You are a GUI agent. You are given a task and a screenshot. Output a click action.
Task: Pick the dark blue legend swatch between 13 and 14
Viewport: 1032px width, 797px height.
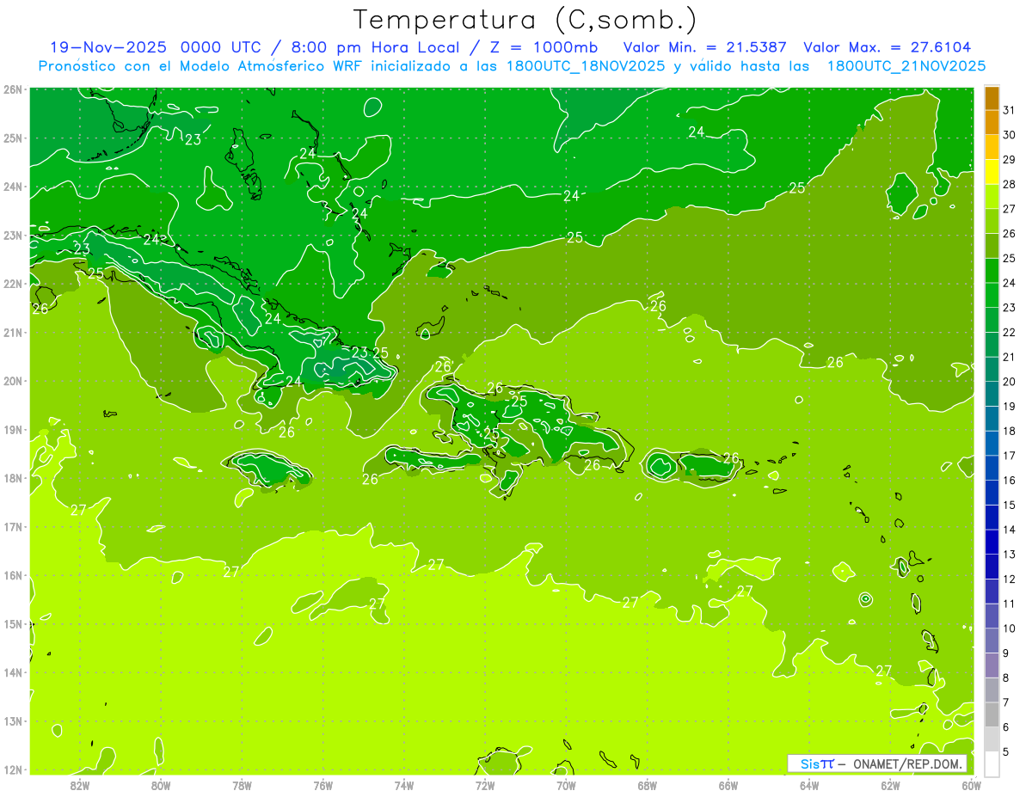point(992,542)
